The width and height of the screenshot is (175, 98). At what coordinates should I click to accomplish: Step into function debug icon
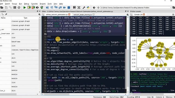pyautogui.click(x=56, y=8)
